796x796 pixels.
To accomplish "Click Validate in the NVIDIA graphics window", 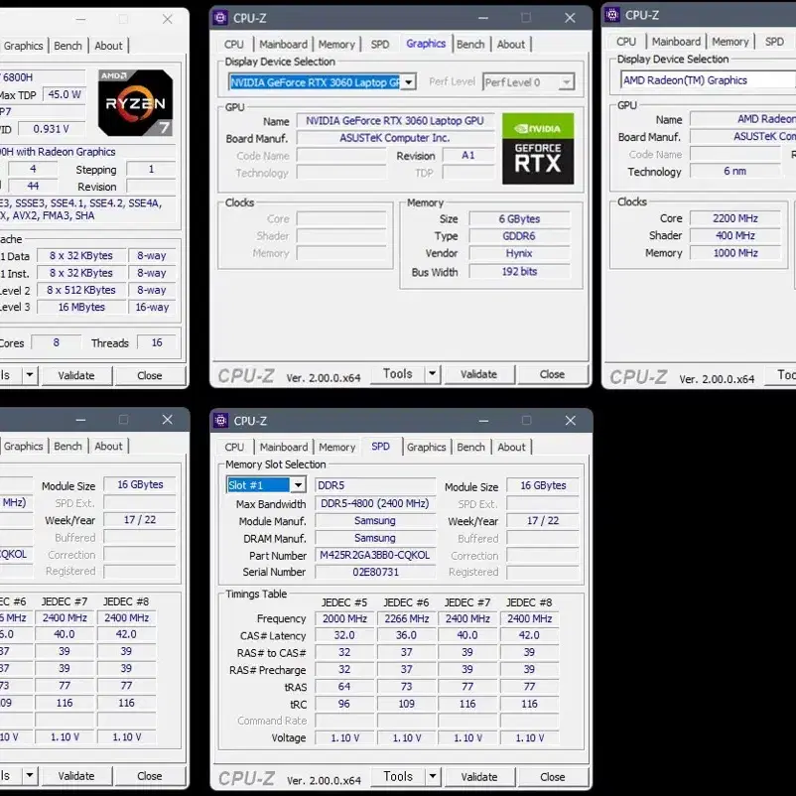I will [478, 374].
